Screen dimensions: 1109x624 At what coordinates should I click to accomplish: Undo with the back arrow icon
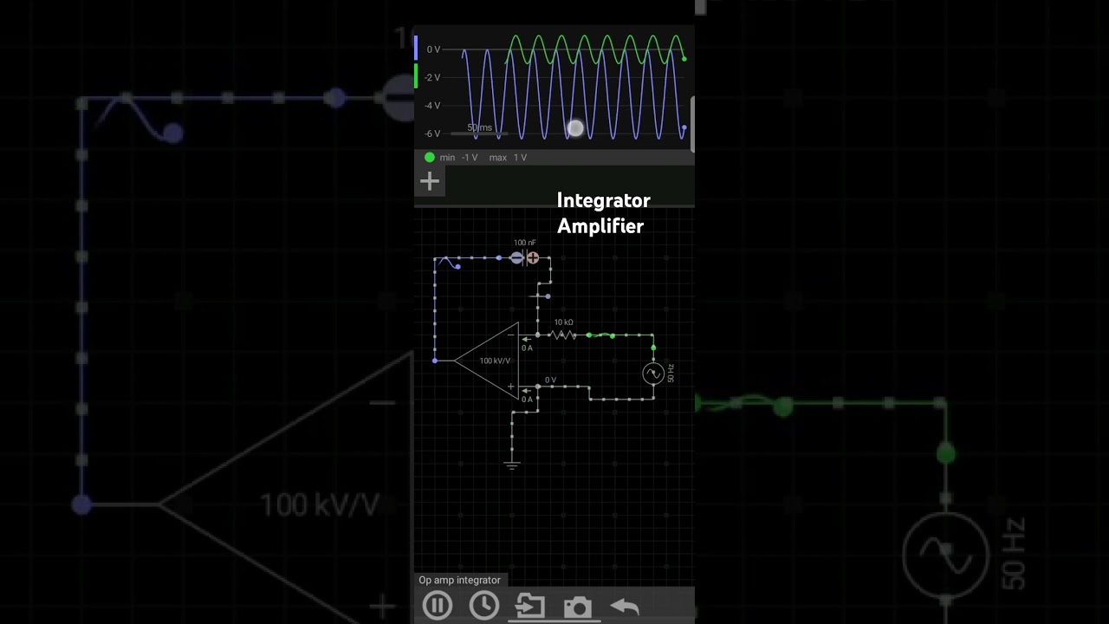624,606
